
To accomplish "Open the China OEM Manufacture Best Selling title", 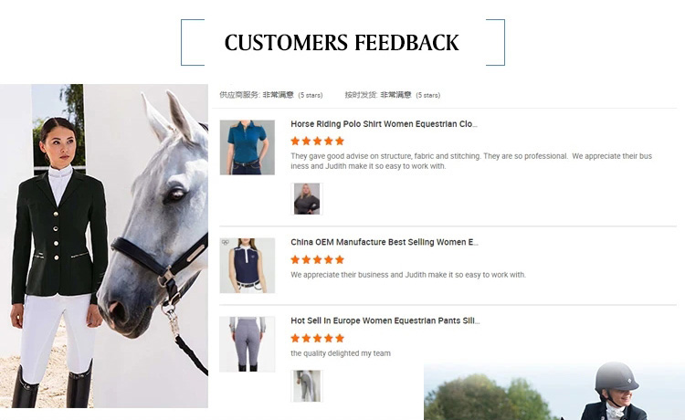I will click(385, 242).
